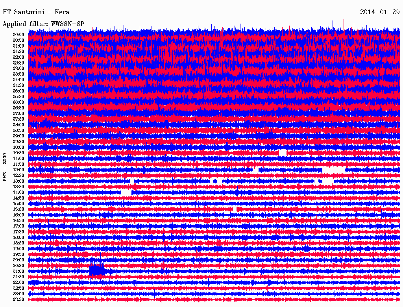Click the 16:30 time label
The image size is (403, 307).
(18, 220)
